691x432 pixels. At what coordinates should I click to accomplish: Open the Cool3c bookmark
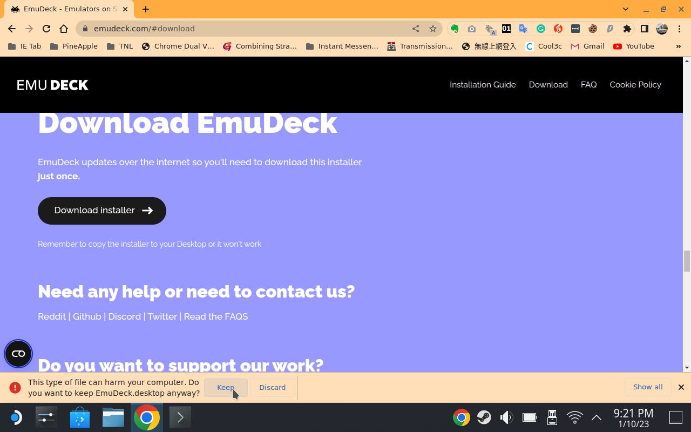coord(544,46)
